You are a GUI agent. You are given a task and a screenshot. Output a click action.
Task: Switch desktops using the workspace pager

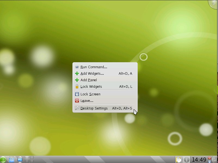click(x=29, y=159)
